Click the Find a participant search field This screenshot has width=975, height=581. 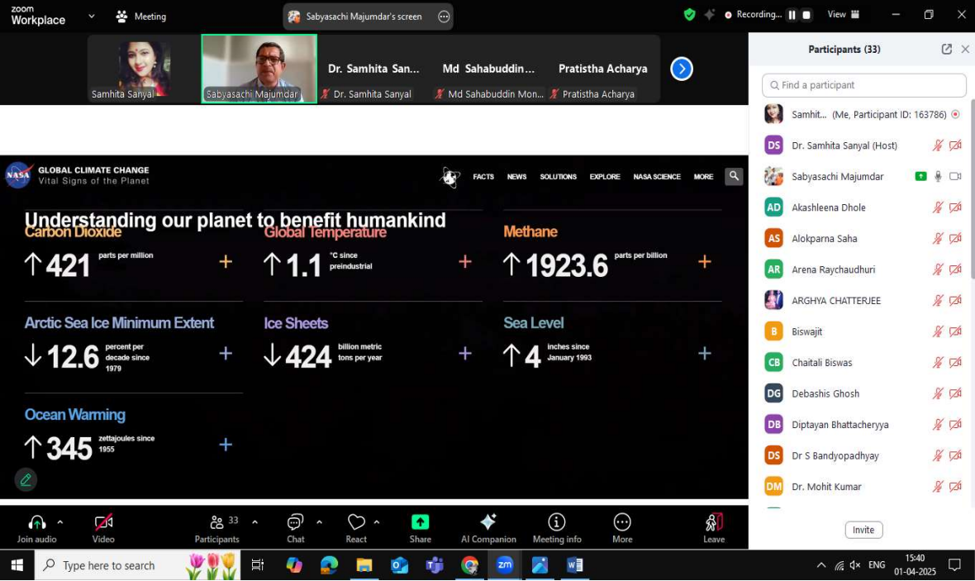pos(863,85)
